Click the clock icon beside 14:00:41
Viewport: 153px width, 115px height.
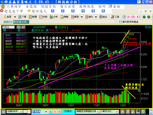point(124,17)
